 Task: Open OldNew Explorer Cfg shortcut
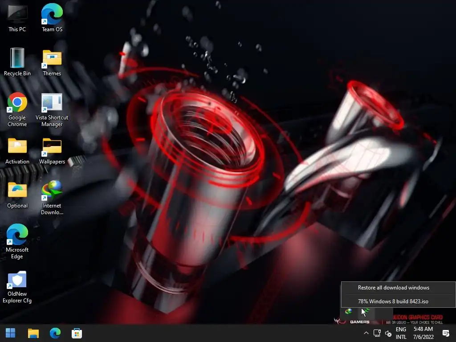pyautogui.click(x=17, y=287)
